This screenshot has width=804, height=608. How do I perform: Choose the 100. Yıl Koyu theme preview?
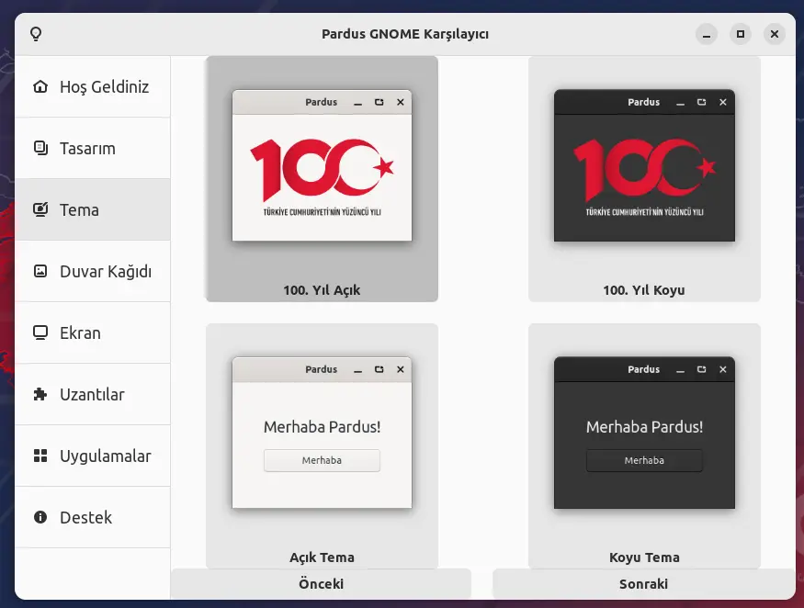[644, 179]
